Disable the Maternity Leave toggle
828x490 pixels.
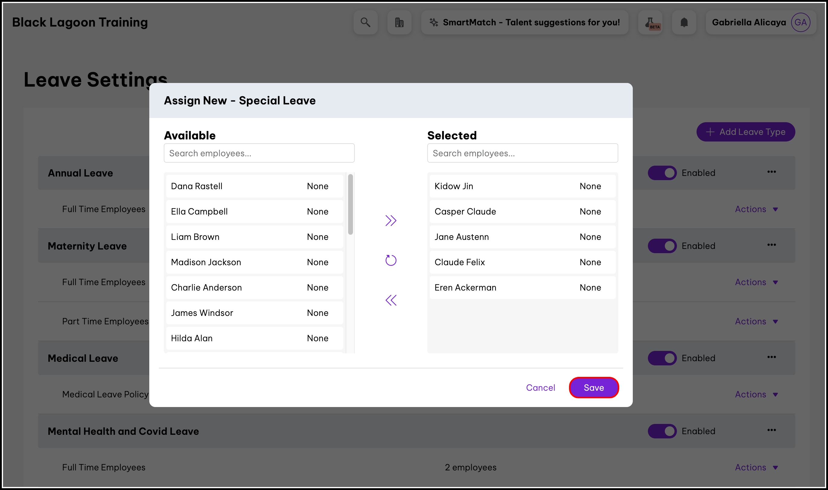662,246
